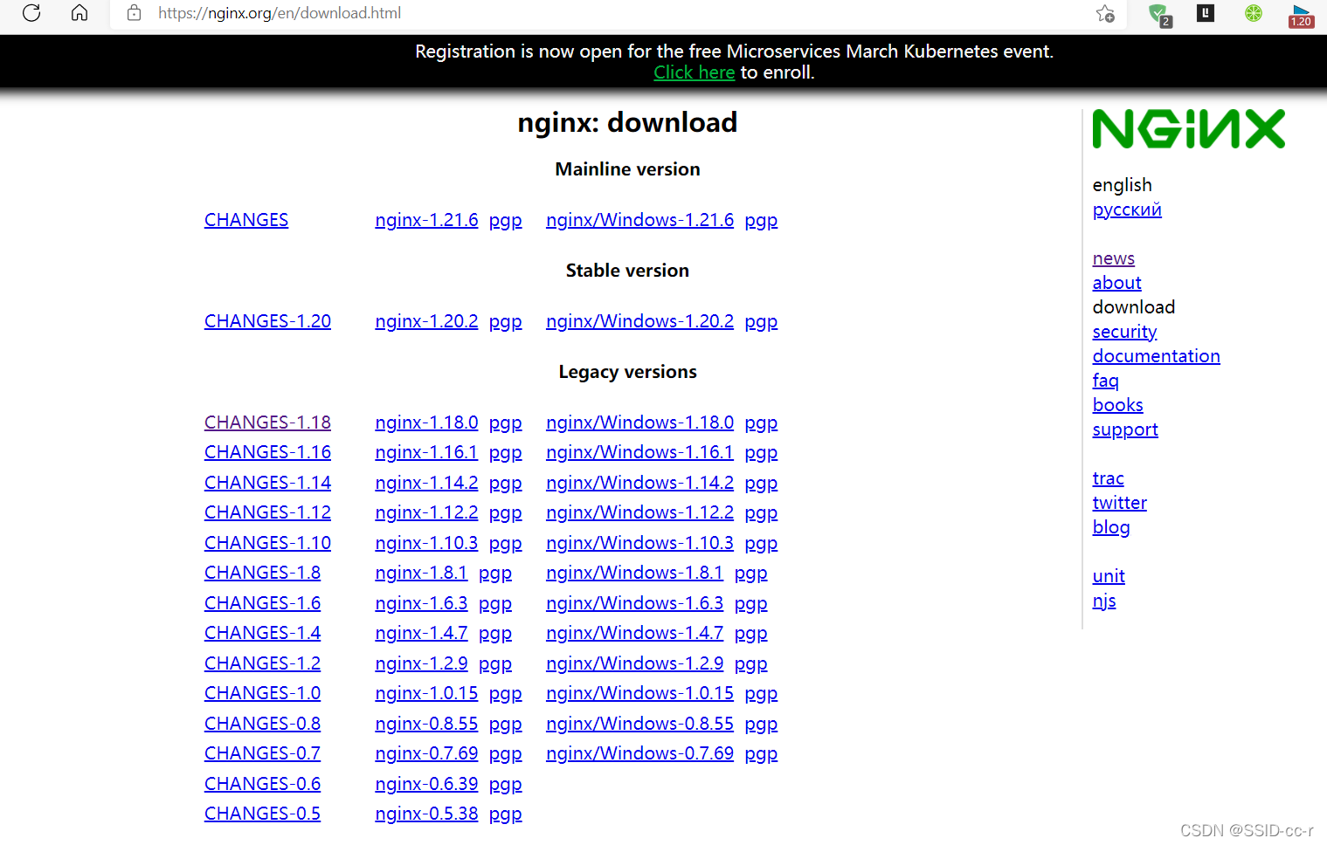Download nginx-1.16.1 source
This screenshot has width=1327, height=845.
[x=426, y=452]
